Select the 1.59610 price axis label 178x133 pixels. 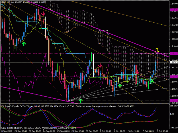174,75
